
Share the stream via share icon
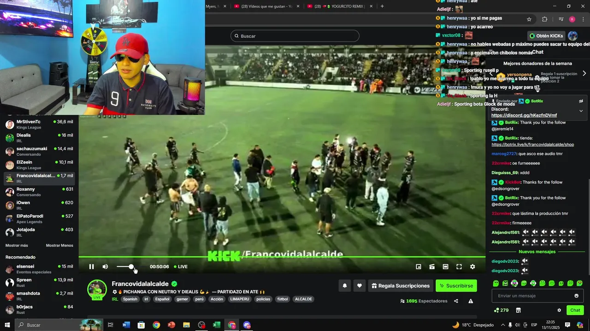click(456, 301)
